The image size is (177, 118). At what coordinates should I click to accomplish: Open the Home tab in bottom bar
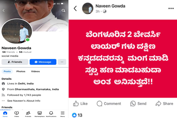[x=5, y=114]
